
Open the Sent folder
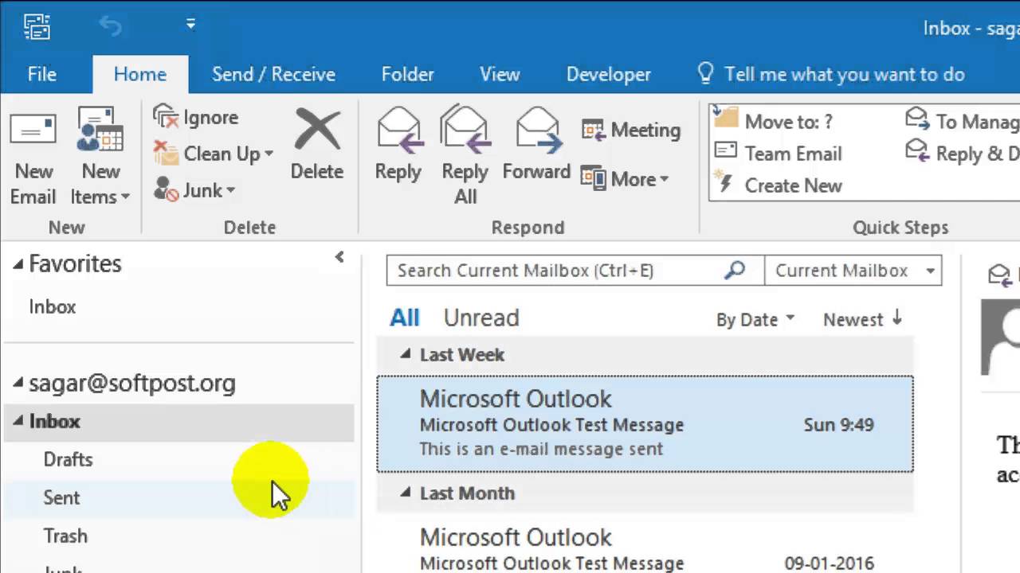(x=61, y=497)
